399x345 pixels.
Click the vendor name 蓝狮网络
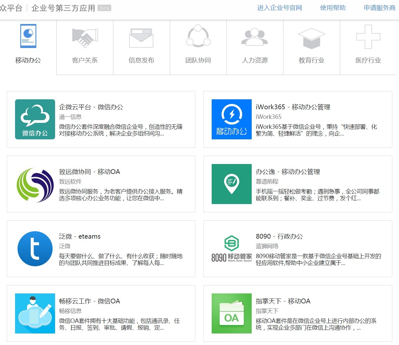[267, 246]
